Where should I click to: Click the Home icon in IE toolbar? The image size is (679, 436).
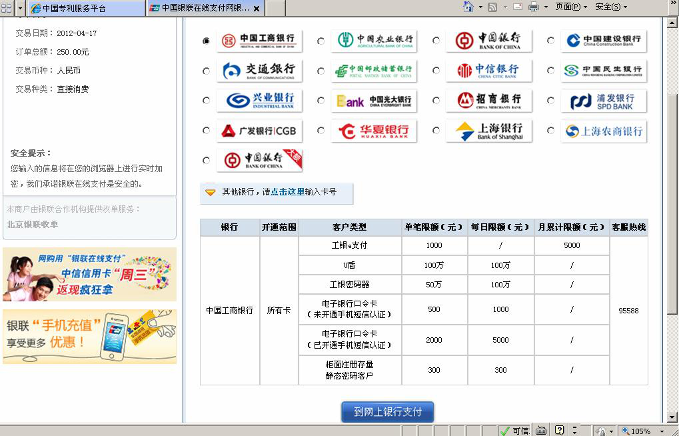click(x=468, y=7)
